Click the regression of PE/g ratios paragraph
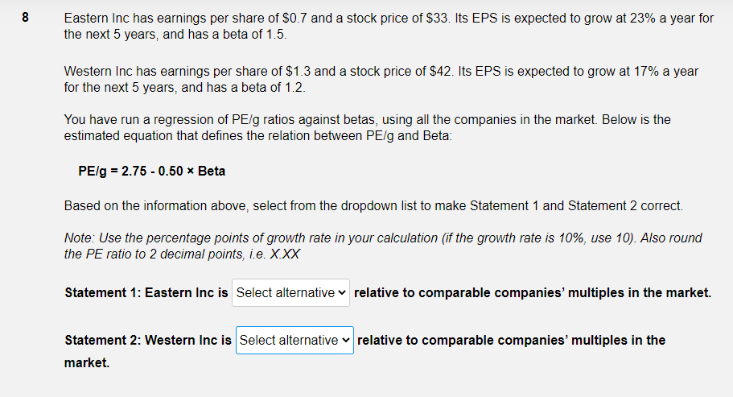The height and width of the screenshot is (397, 733). coord(367,128)
